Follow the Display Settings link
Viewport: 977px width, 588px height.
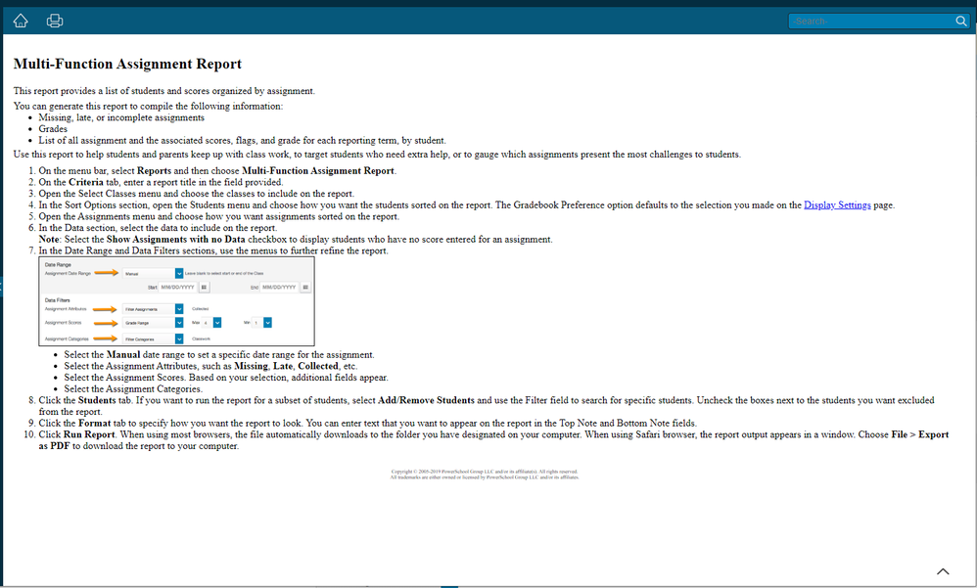coord(837,205)
